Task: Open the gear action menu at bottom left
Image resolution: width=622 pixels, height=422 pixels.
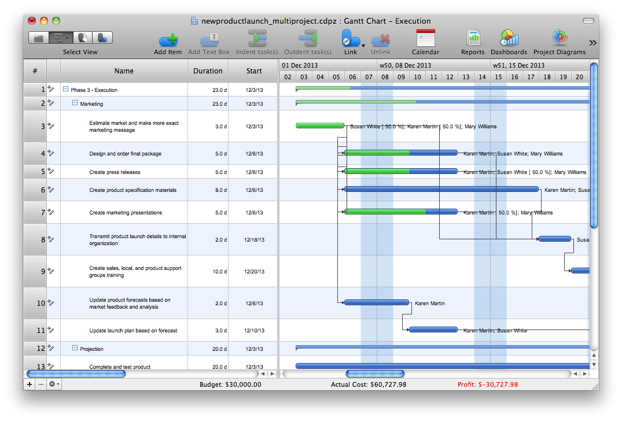Action: point(54,384)
